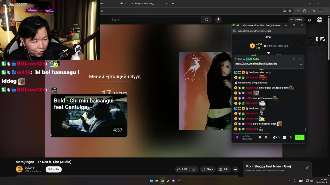Open OBS from the taskbar
The height and width of the screenshot is (185, 330).
(x=179, y=181)
